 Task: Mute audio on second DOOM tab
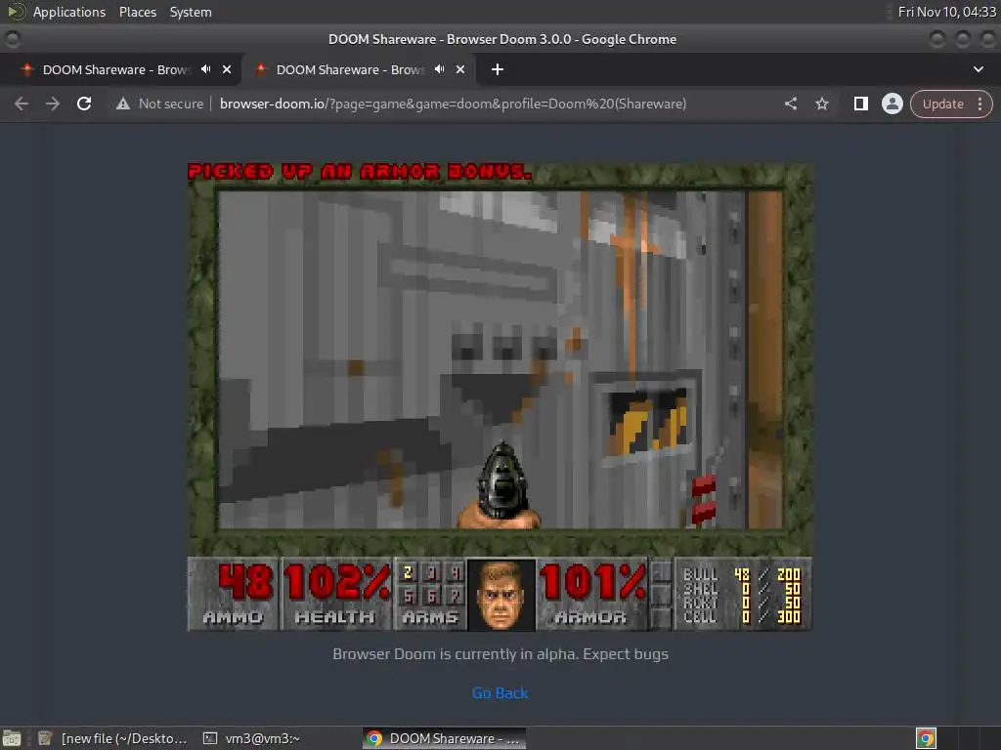tap(439, 69)
